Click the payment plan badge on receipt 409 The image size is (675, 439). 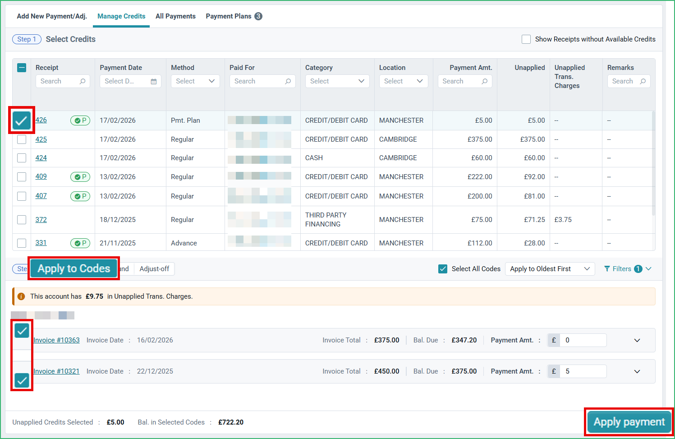click(80, 177)
